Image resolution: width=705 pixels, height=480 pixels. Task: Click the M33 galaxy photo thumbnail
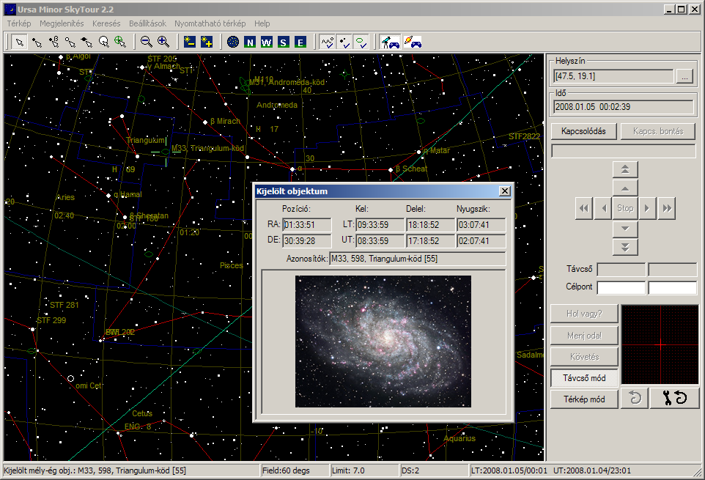[383, 341]
